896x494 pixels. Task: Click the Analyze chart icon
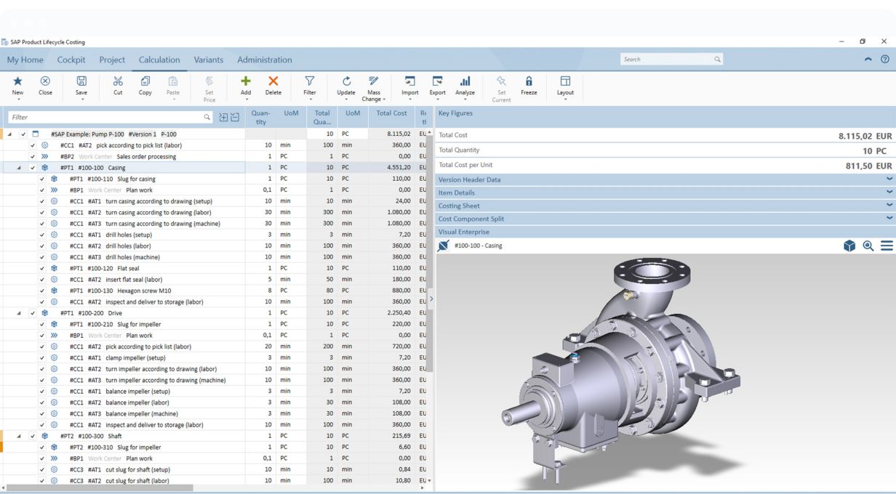click(x=465, y=82)
